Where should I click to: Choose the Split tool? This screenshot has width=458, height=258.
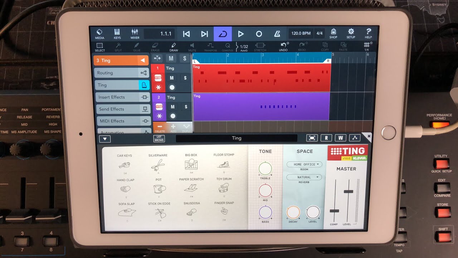[x=118, y=47]
